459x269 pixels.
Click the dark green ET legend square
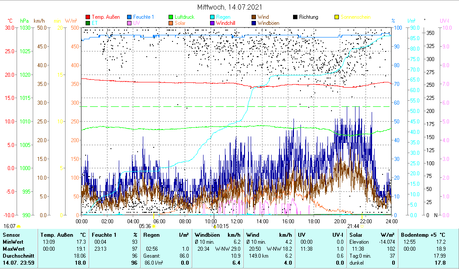(x=88, y=23)
